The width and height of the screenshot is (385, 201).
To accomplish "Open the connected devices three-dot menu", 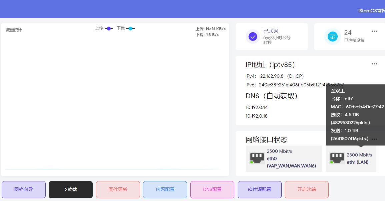I will (x=374, y=31).
